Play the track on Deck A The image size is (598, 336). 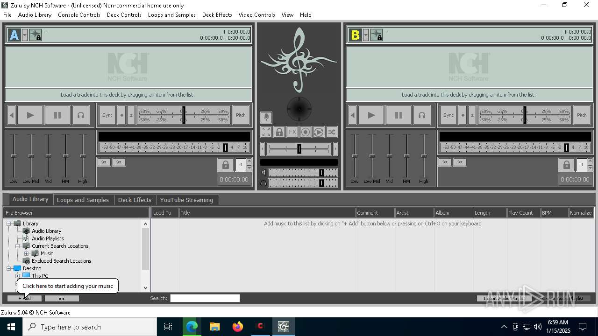[30, 115]
